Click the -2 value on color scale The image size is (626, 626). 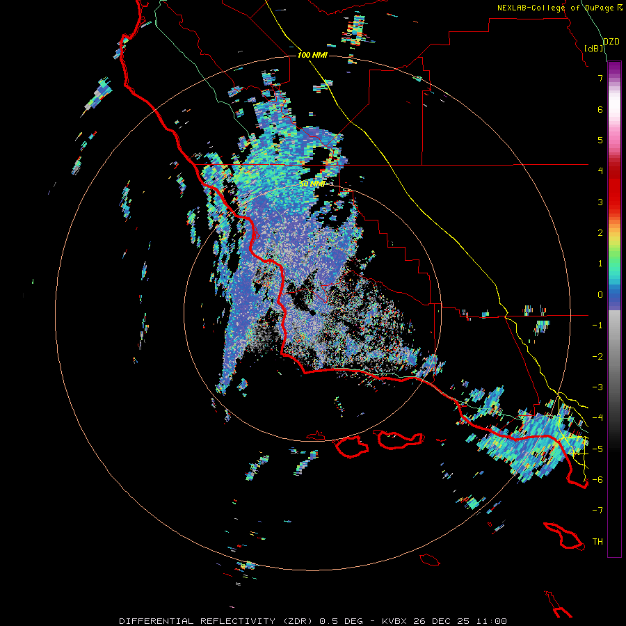[x=597, y=357]
